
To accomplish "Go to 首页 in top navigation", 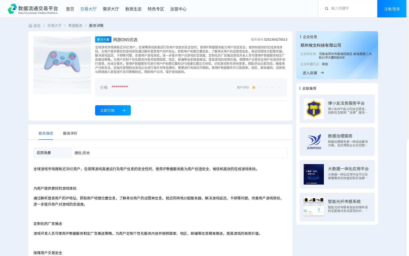I will tap(70, 9).
